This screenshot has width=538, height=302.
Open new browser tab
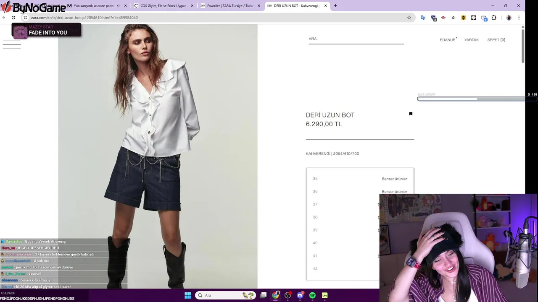pos(335,6)
